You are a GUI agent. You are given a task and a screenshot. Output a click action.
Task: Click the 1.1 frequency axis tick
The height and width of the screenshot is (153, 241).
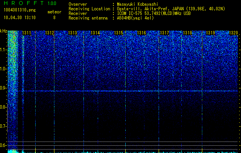click(3, 50)
